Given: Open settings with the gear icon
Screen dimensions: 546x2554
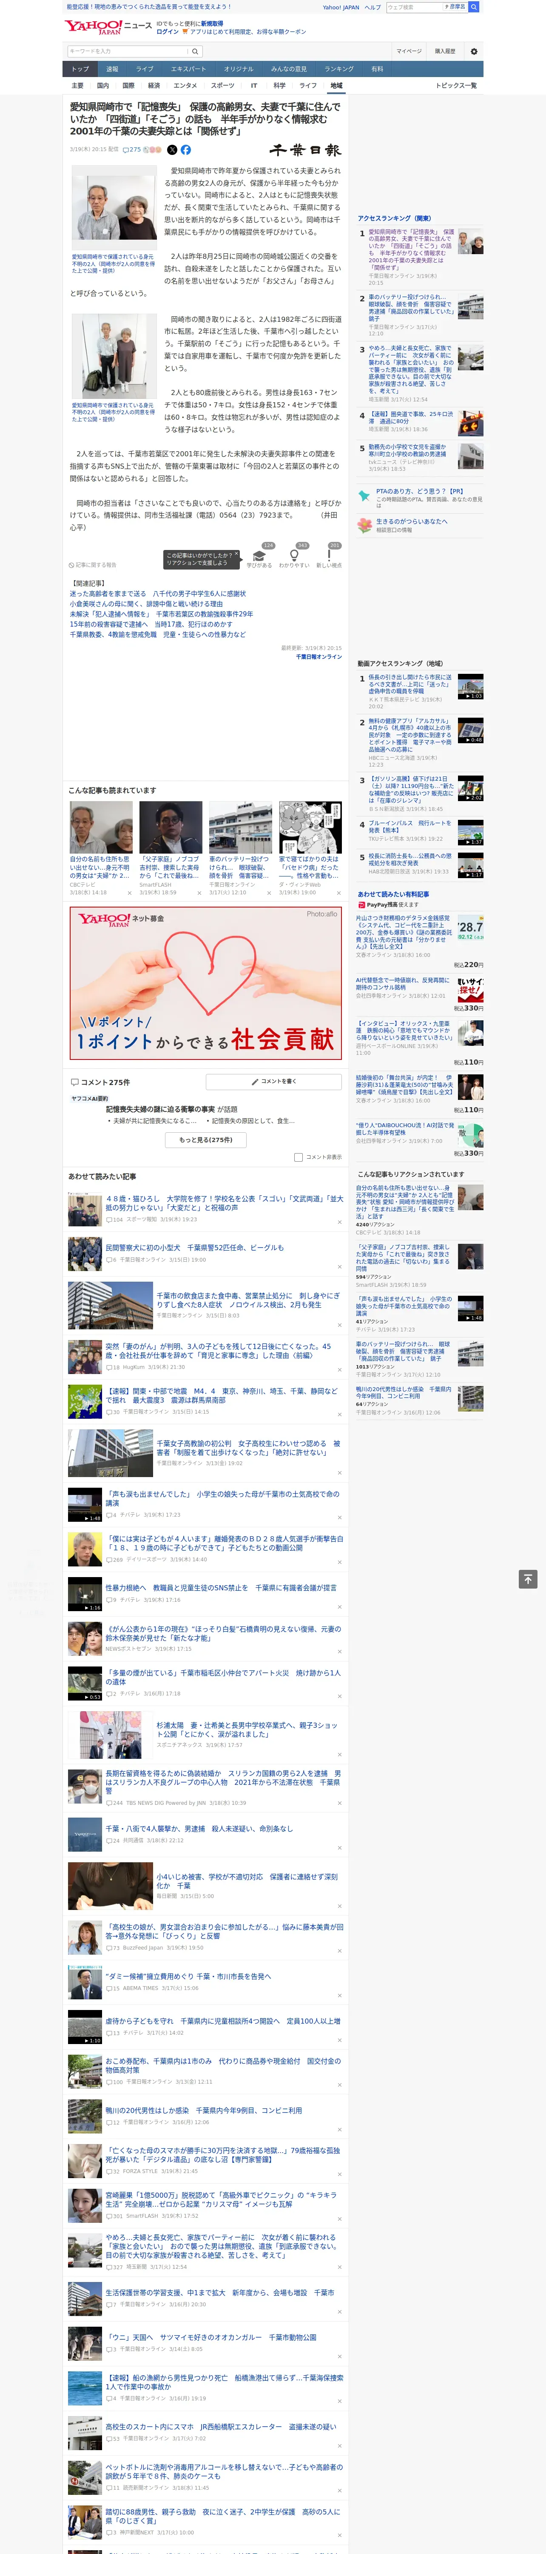Looking at the screenshot, I should tap(474, 52).
